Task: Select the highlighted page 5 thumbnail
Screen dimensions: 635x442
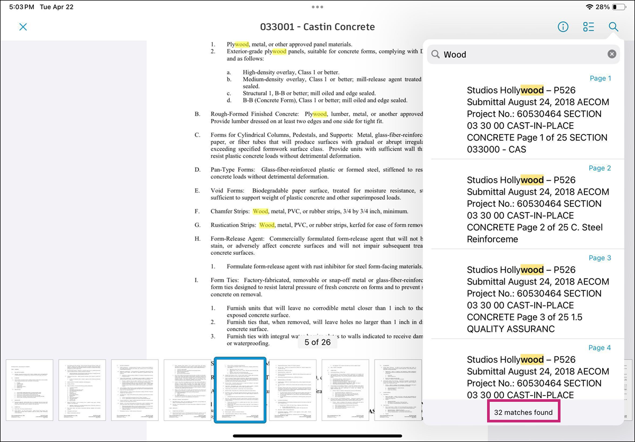Action: tap(240, 390)
